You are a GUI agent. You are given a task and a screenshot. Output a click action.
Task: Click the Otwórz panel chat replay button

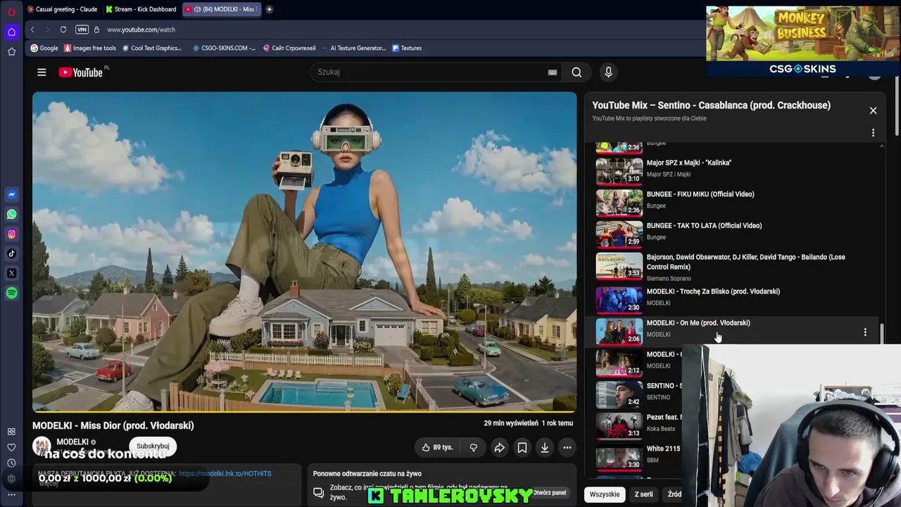click(x=549, y=493)
